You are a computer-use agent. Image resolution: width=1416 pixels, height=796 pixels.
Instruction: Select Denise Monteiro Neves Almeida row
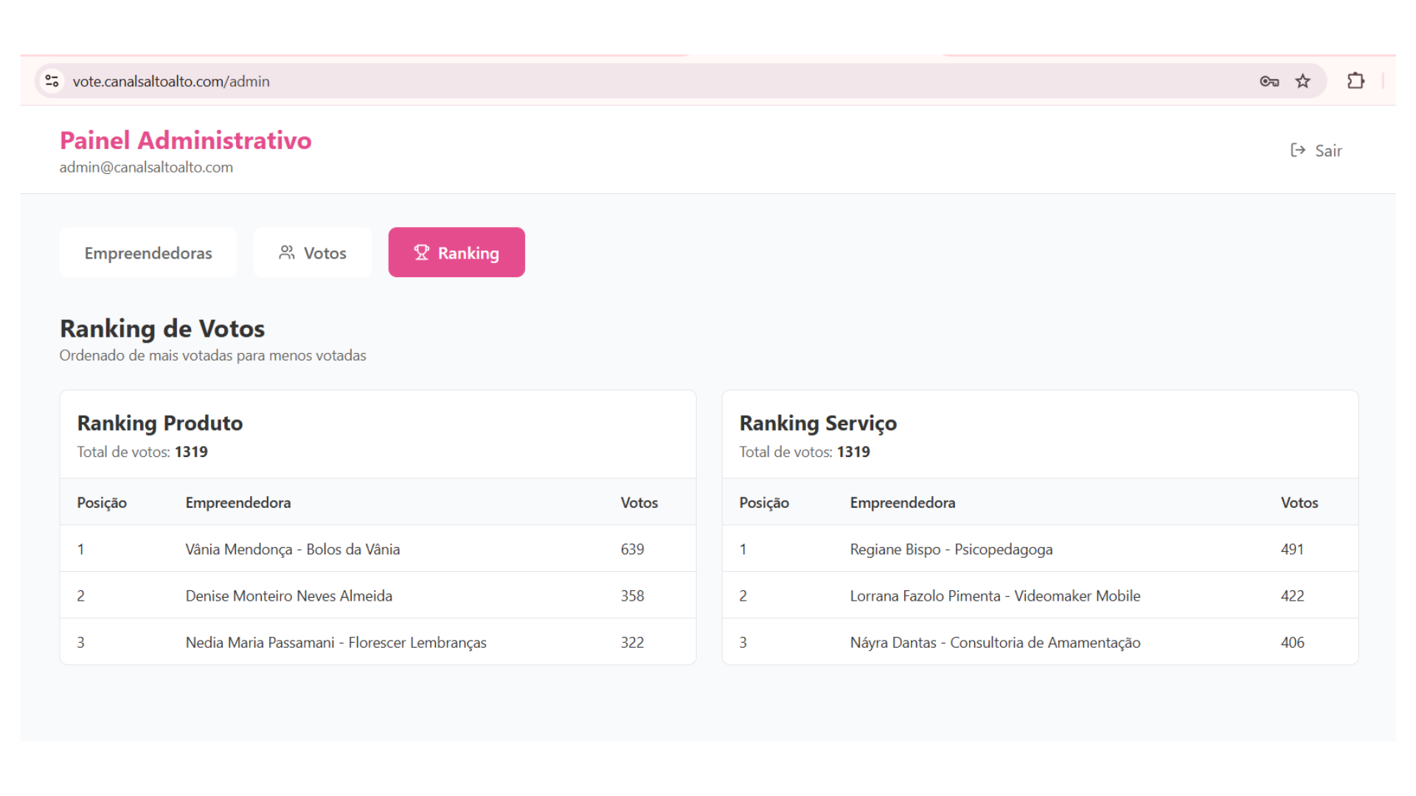289,596
